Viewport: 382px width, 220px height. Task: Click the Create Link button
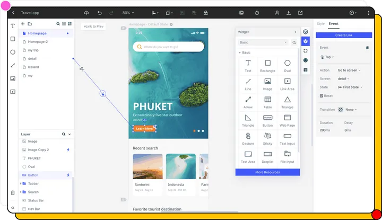[344, 35]
